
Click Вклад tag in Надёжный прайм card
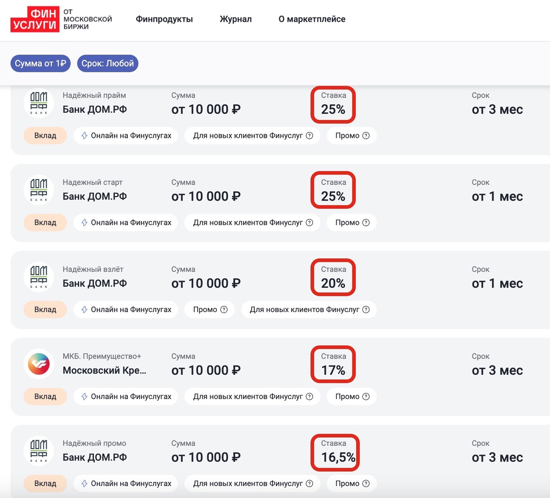(x=45, y=136)
